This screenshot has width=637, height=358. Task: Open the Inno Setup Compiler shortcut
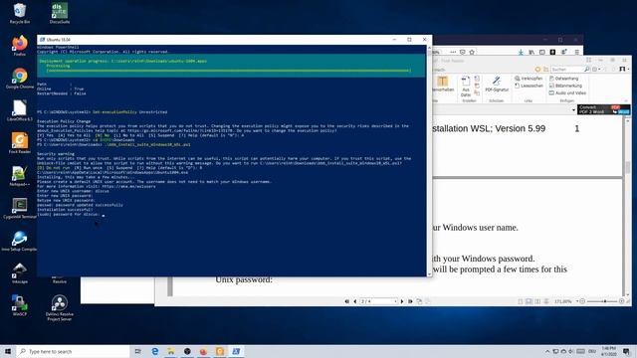(x=20, y=241)
